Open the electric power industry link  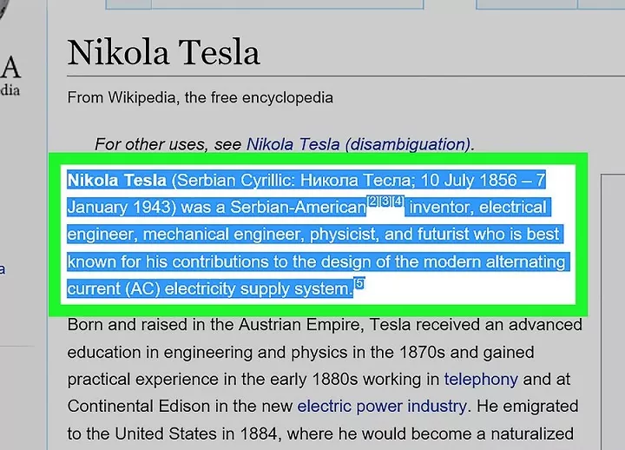click(382, 407)
